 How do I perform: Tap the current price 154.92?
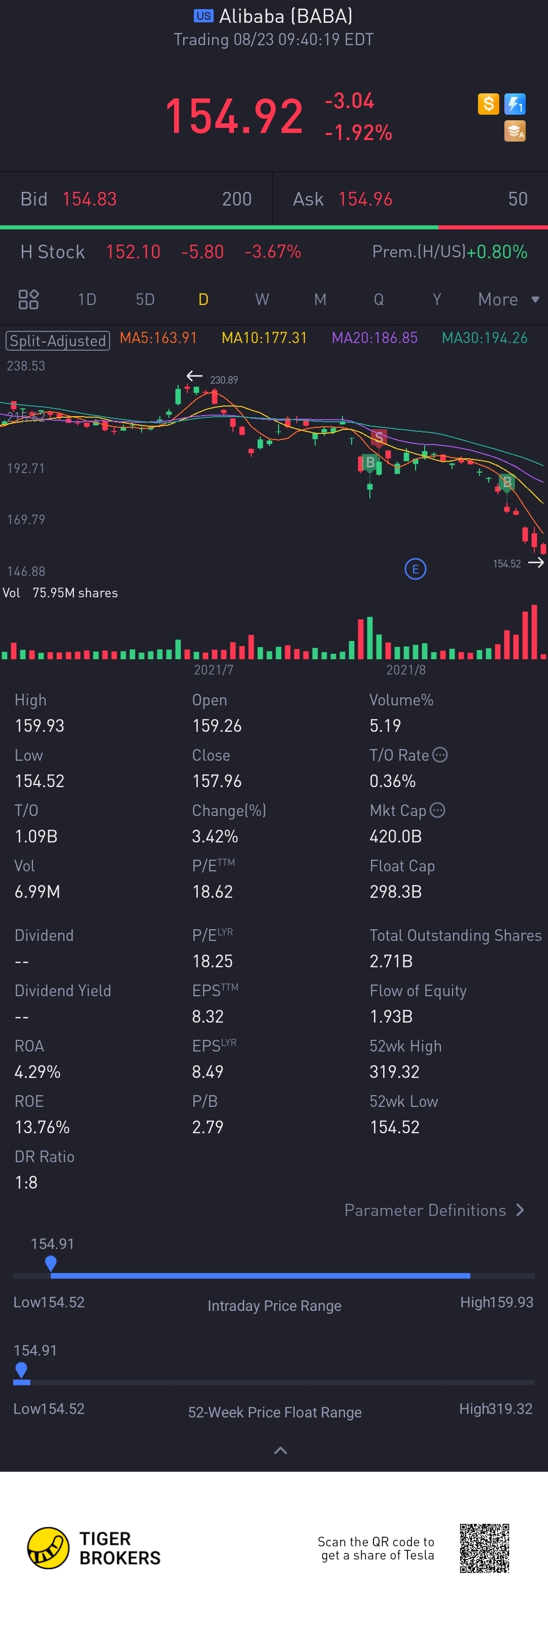click(234, 117)
